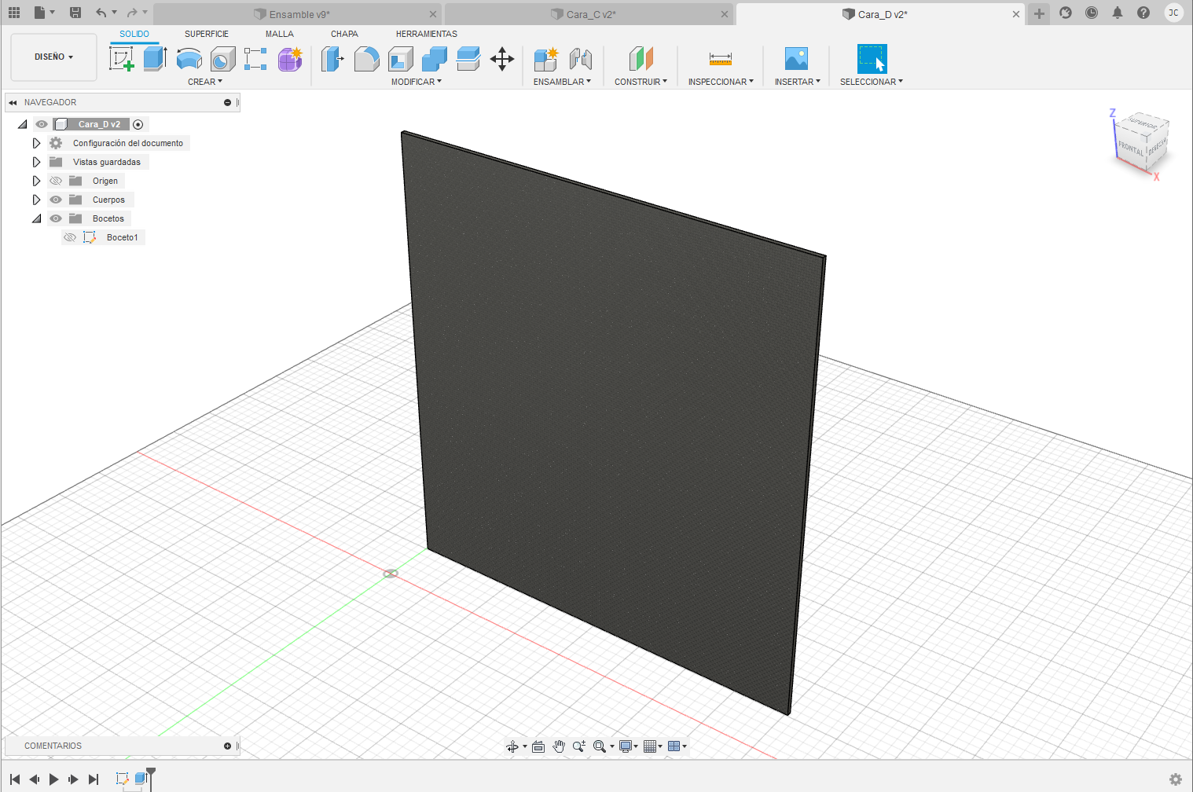Activate the Select tool icon
This screenshot has width=1193, height=792.
tap(872, 59)
